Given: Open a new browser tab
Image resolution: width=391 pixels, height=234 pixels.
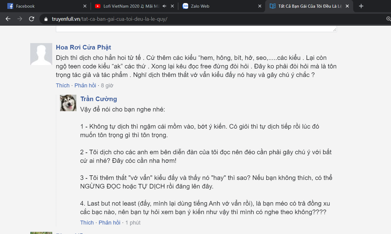Looking at the screenshot, I should [361, 6].
